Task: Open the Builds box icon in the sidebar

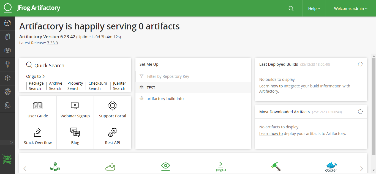Action: click(7, 51)
